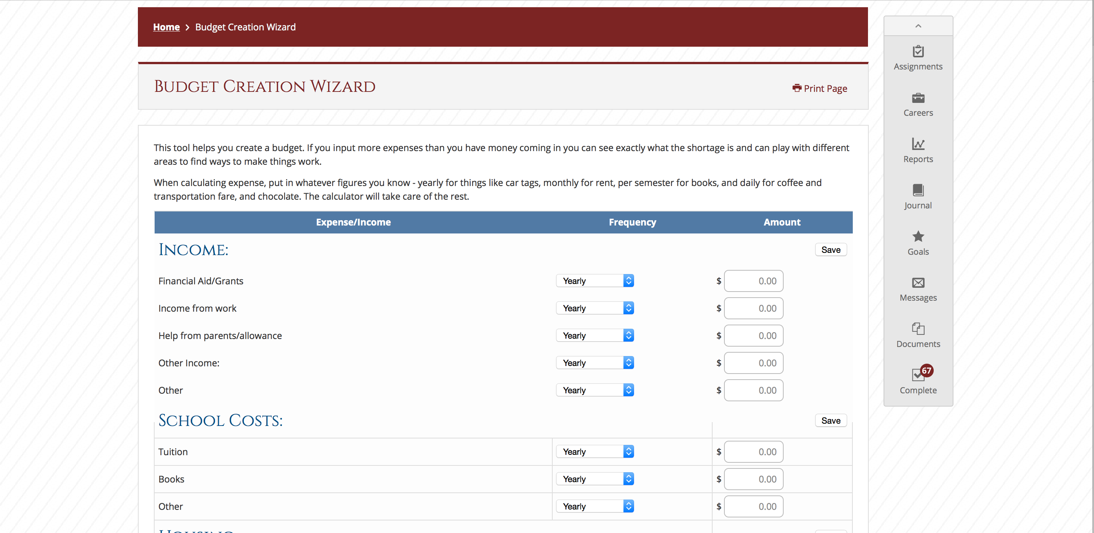Open frequency dropdown for Help from parents/allowance
The height and width of the screenshot is (533, 1094).
[x=594, y=335]
